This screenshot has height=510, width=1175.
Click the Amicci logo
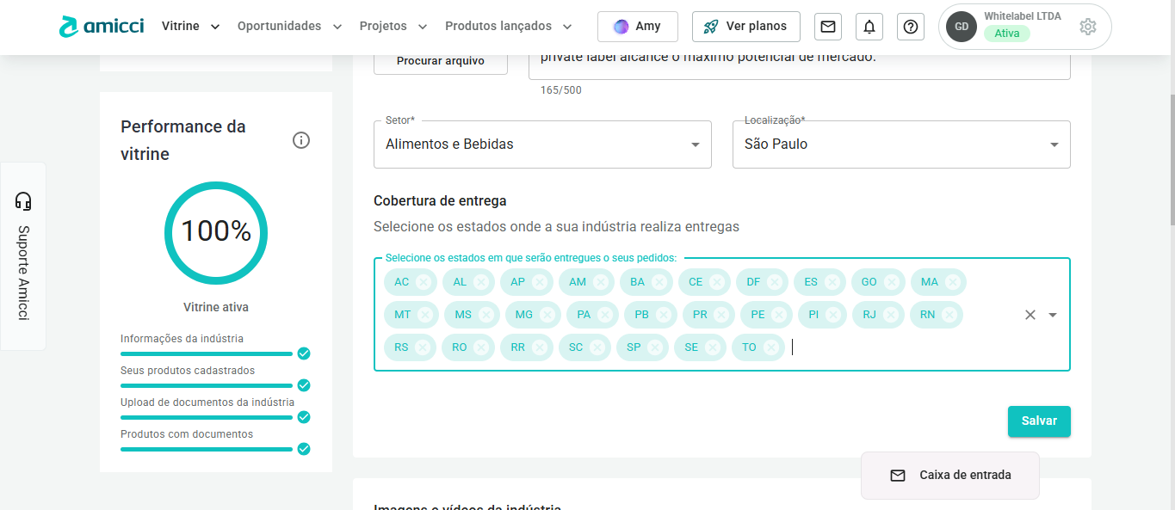point(102,26)
